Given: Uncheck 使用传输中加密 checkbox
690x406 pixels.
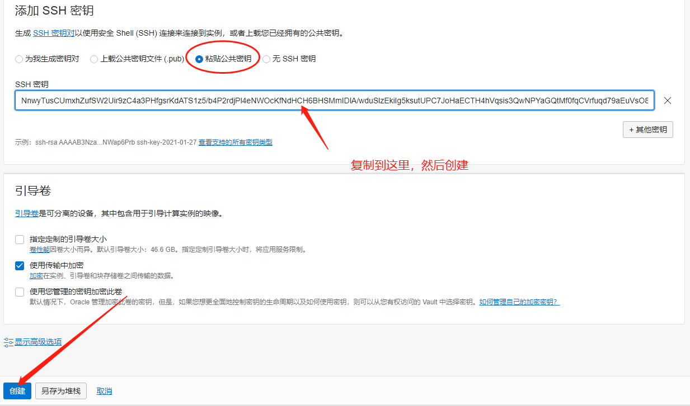Looking at the screenshot, I should pos(20,265).
